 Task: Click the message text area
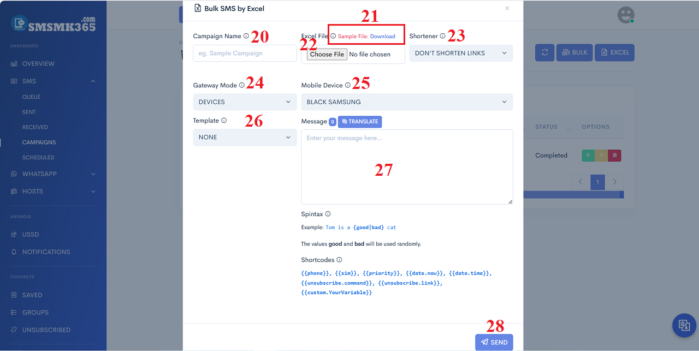(x=407, y=167)
